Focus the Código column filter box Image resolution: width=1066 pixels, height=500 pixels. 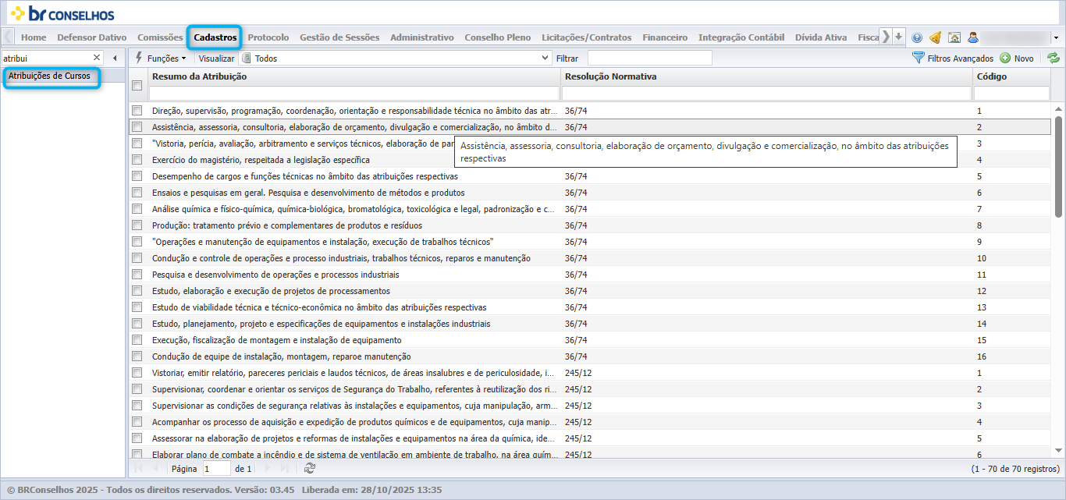1011,93
